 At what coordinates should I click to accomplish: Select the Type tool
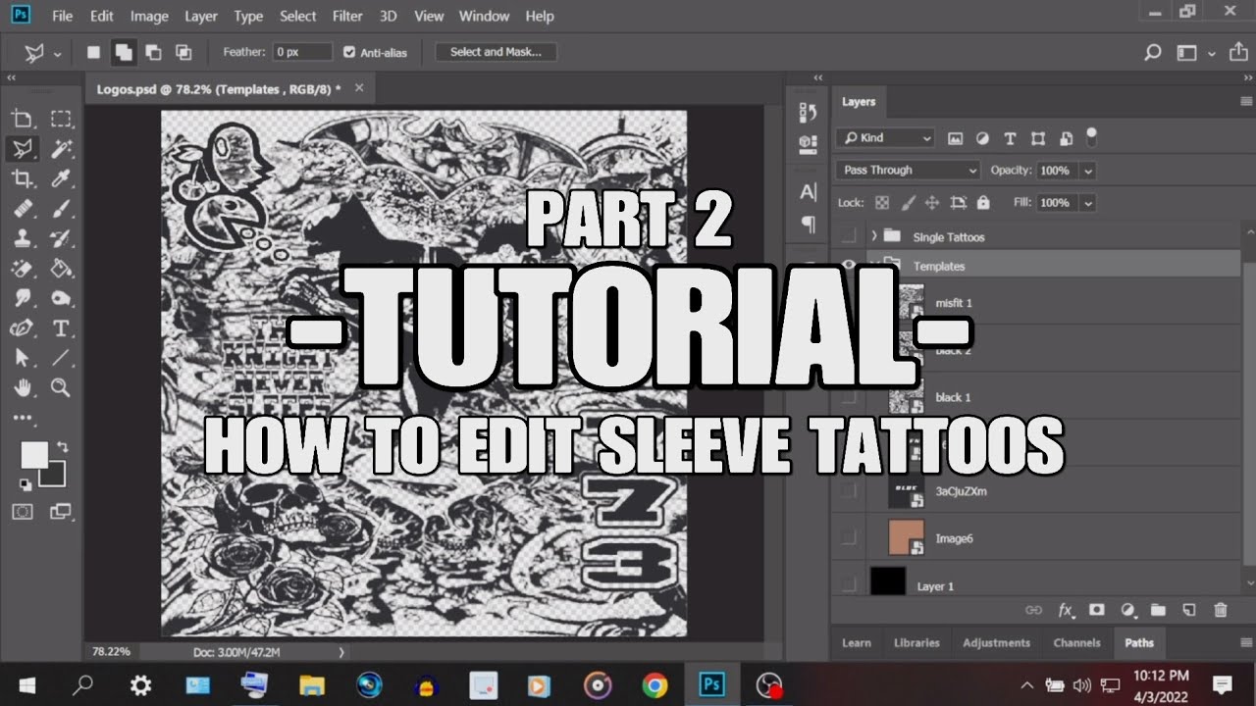(61, 328)
